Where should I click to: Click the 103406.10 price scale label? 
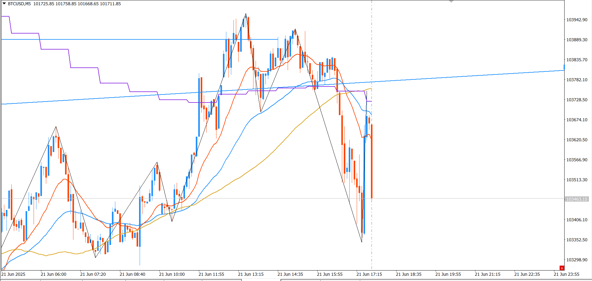(x=577, y=220)
